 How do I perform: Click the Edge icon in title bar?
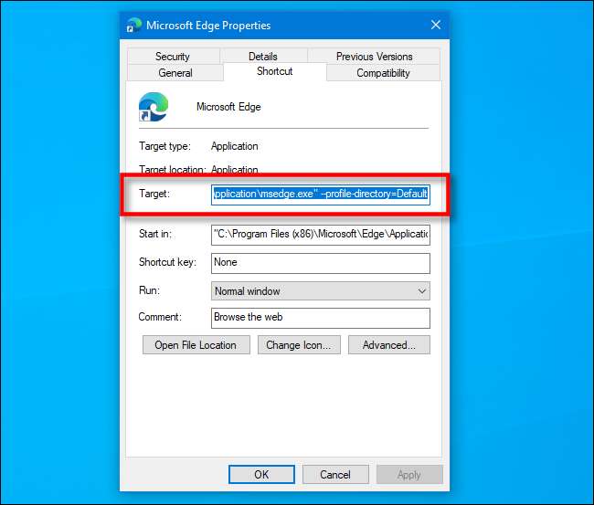click(134, 25)
